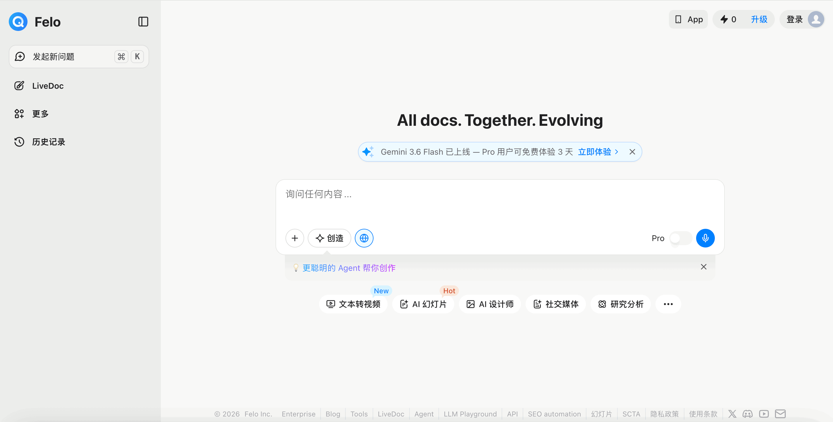
Task: Open SCTA footer link
Action: click(x=631, y=414)
